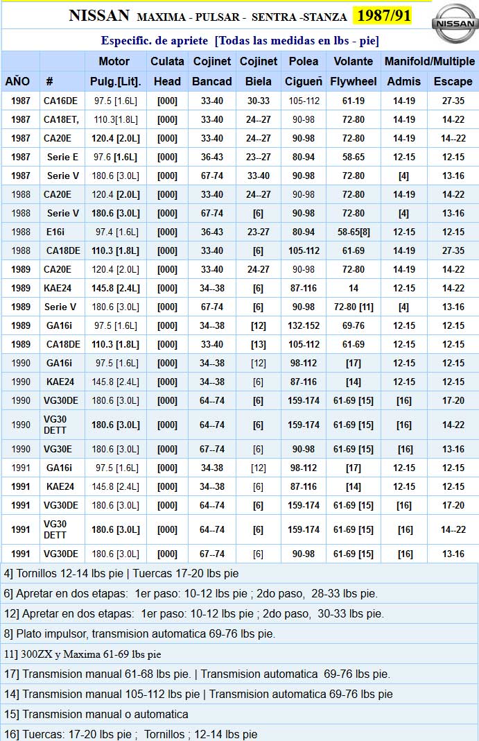This screenshot has height=741, width=479.
Task: Click '58-65' flywheel value for Serie E
Action: (354, 157)
